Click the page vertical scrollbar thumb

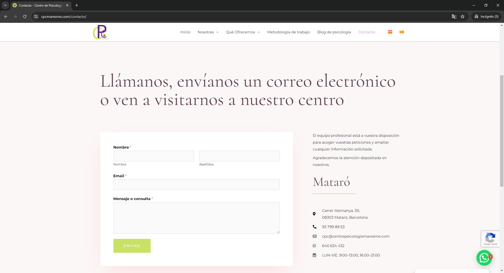tap(502, 131)
